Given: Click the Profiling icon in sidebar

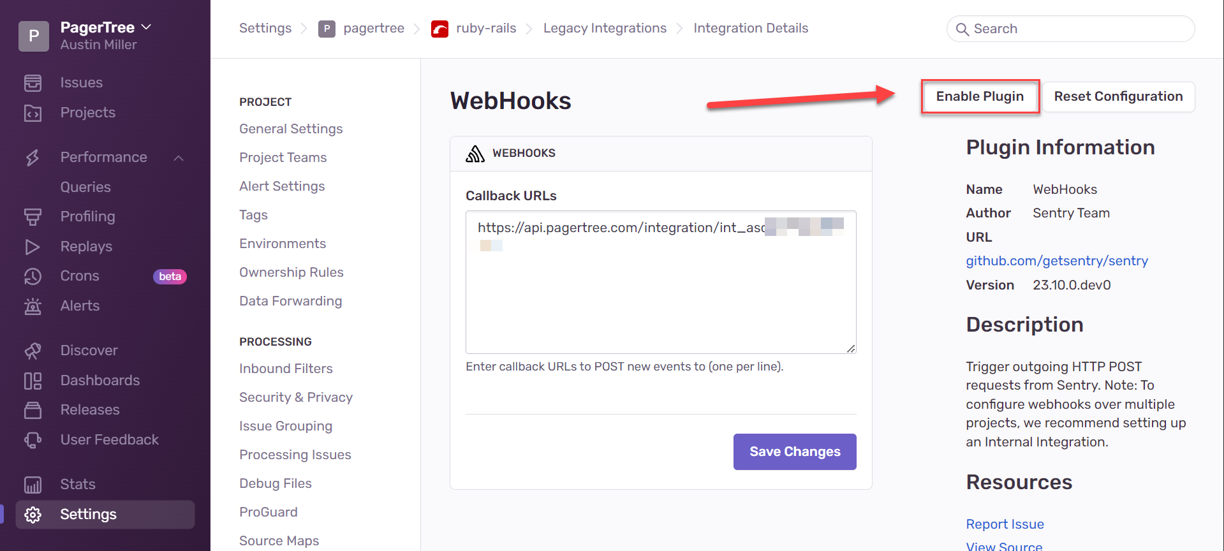Looking at the screenshot, I should [33, 217].
